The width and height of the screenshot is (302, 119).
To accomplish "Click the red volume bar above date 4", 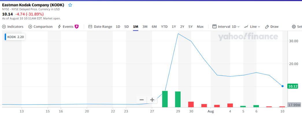I will click(x=230, y=105).
